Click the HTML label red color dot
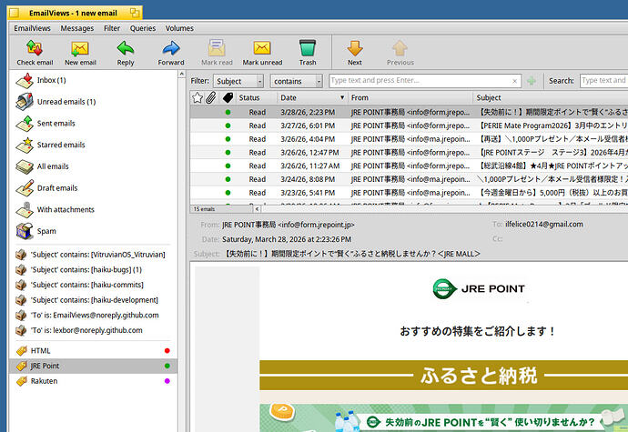Screen dimensions: 628x432 [167, 351]
